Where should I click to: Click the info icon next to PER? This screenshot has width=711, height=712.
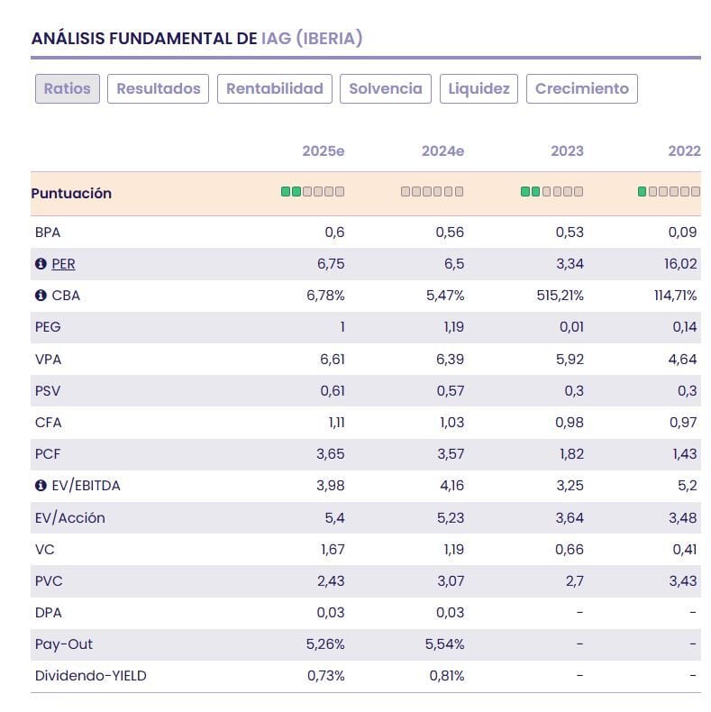point(41,264)
